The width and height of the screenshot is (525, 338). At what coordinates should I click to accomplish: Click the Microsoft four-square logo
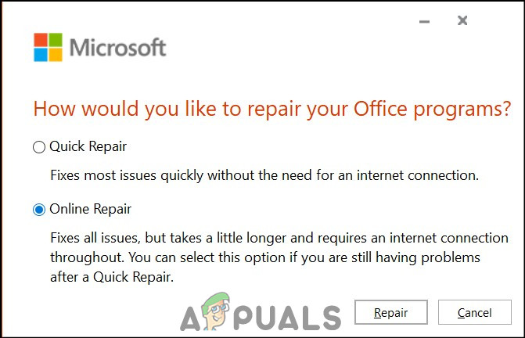pos(47,47)
